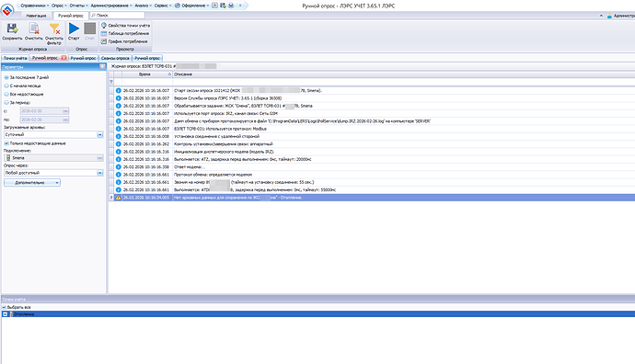Toggle 'Выбрать все' checkbox

[4, 307]
